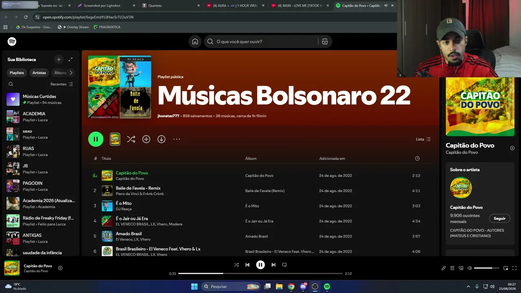Open the playback queue

[x=452, y=268]
